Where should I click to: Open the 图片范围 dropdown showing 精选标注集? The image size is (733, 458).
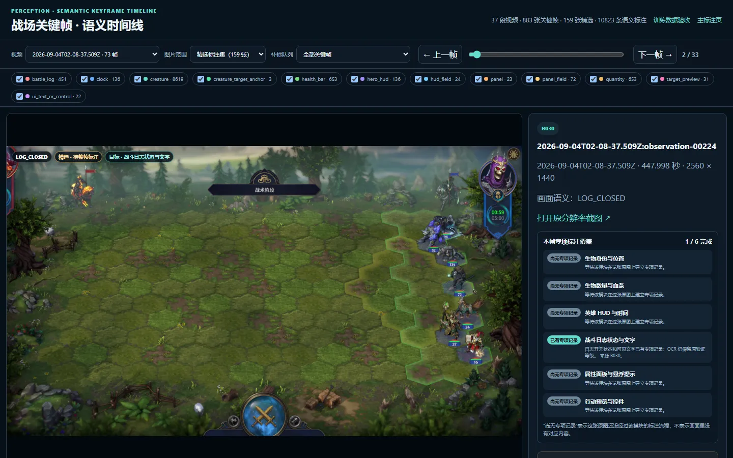click(228, 54)
